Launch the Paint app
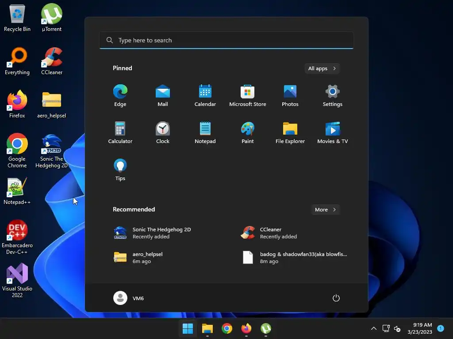Image resolution: width=453 pixels, height=339 pixels. [248, 132]
